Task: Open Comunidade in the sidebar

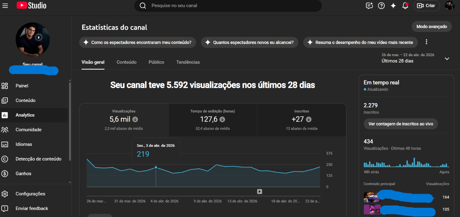Action: click(34, 130)
